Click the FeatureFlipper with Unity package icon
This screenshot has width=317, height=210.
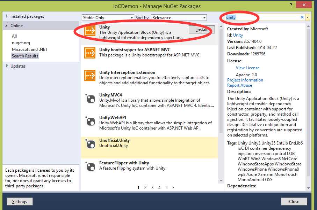click(90, 166)
